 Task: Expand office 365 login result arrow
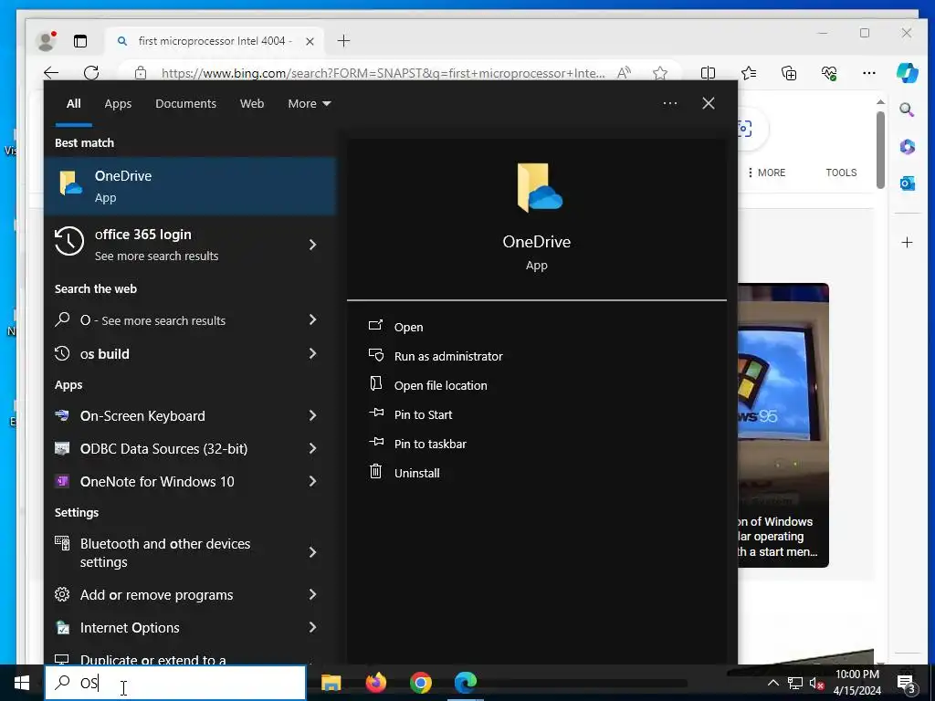coord(312,245)
